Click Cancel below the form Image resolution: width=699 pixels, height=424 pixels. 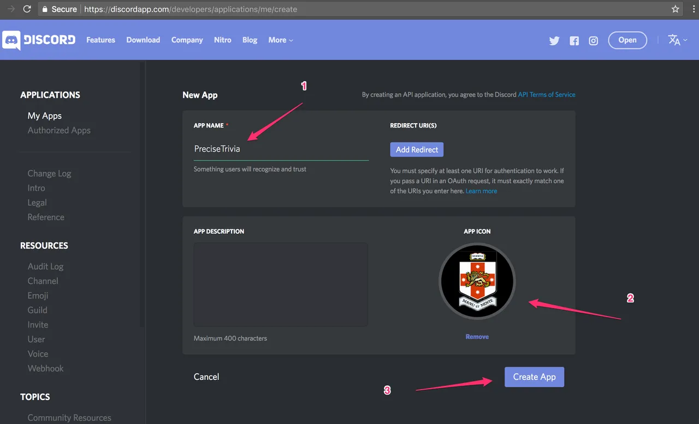206,377
